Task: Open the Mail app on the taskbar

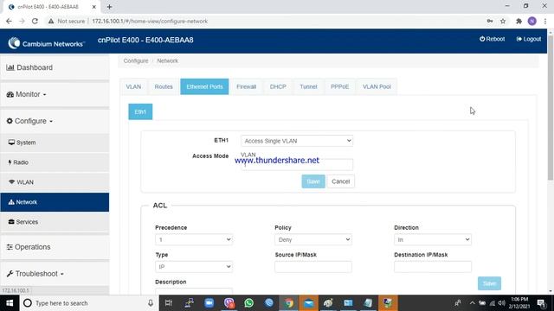Action: 309,303
